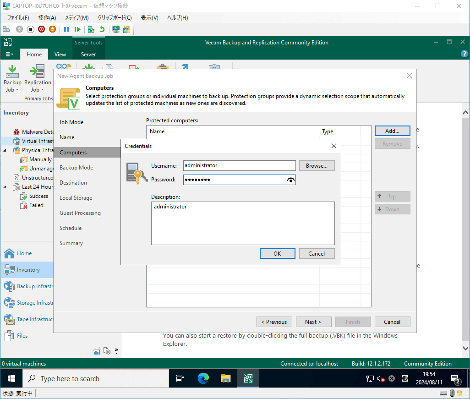
Task: Click the green Reset/Start play icon
Action: [77, 29]
